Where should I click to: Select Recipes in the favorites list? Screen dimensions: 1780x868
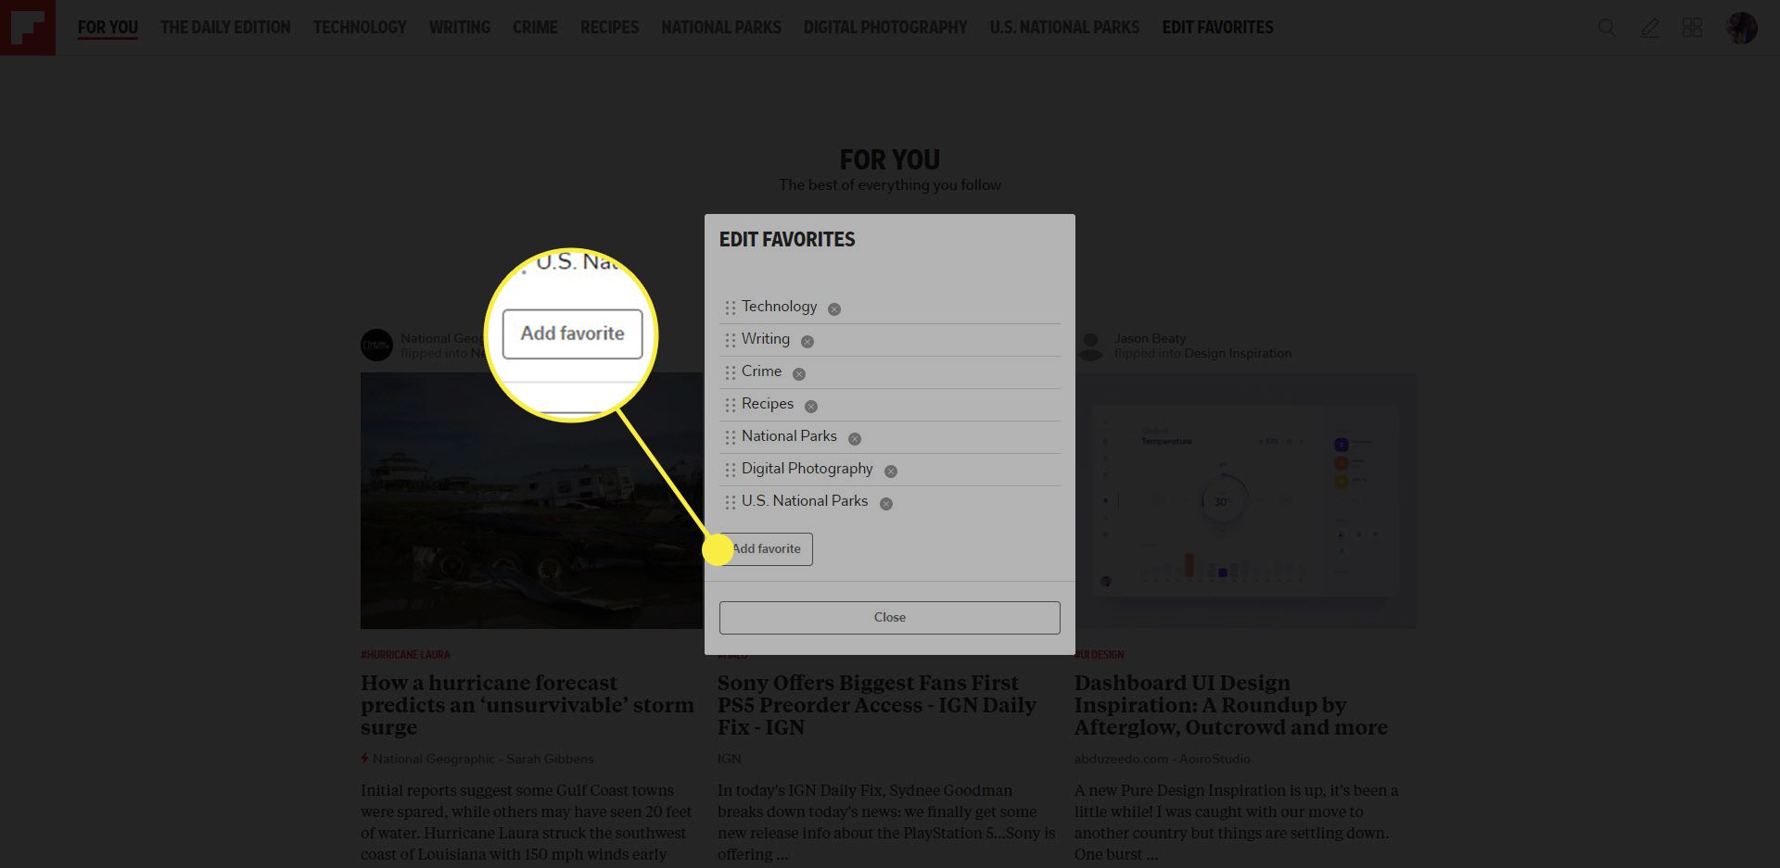coord(768,404)
